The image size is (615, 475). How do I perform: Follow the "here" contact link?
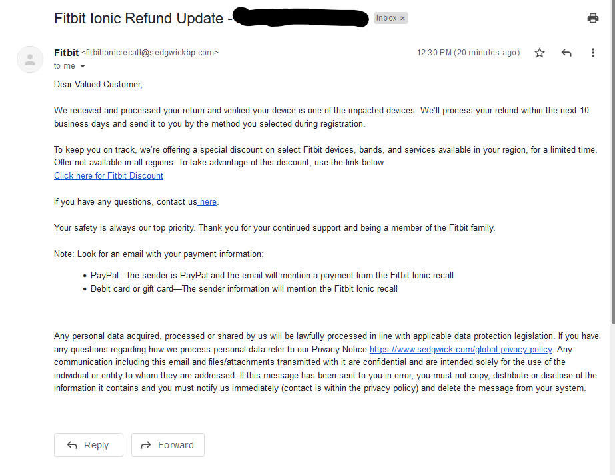click(x=208, y=202)
